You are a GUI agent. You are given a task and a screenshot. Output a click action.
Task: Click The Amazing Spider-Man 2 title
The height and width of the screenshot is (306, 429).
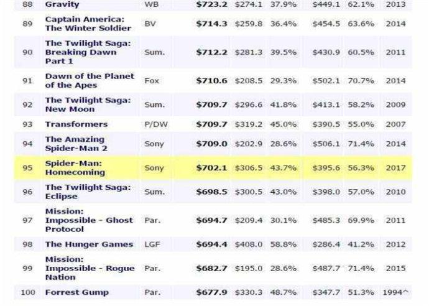(76, 144)
